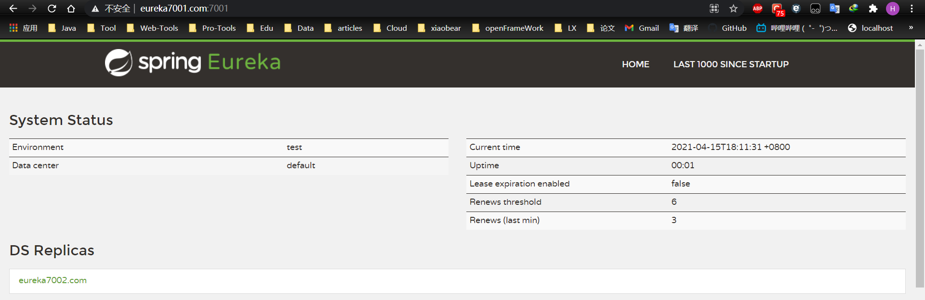Click the scrollbar up arrow
Screen dimensions: 925x300
(920, 45)
